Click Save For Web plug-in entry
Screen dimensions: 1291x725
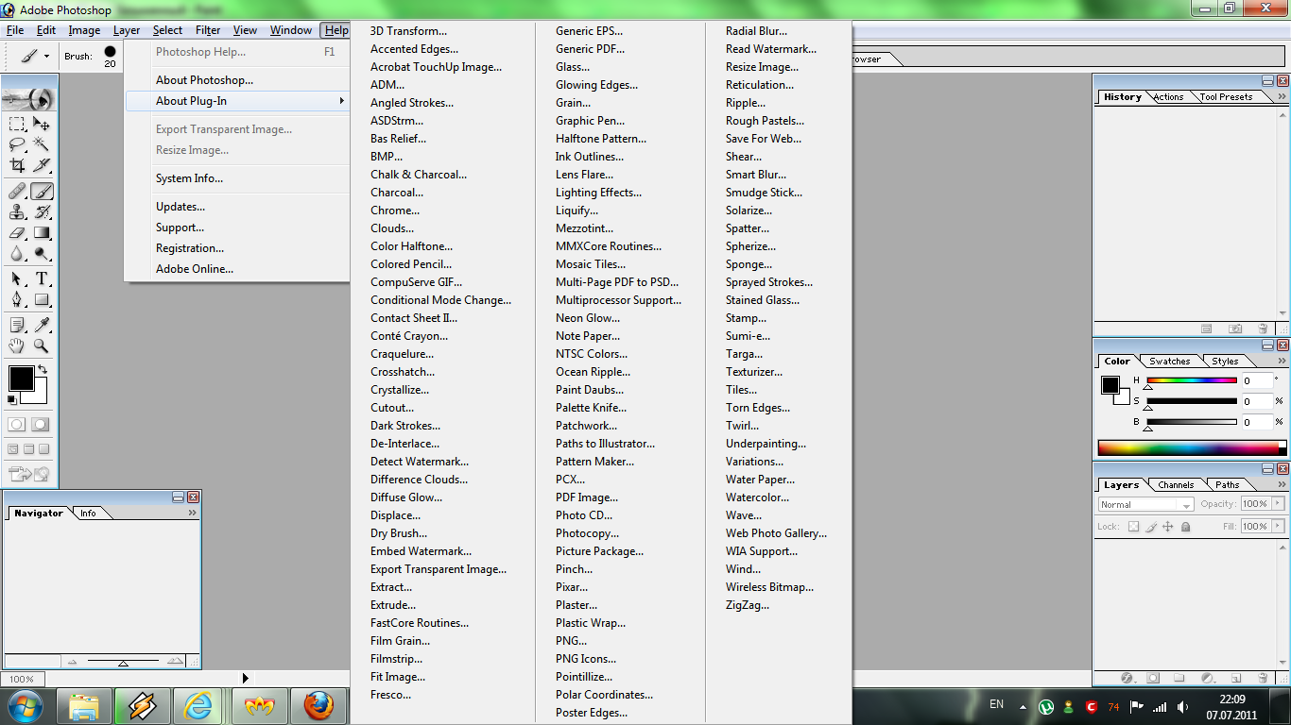[x=764, y=139]
